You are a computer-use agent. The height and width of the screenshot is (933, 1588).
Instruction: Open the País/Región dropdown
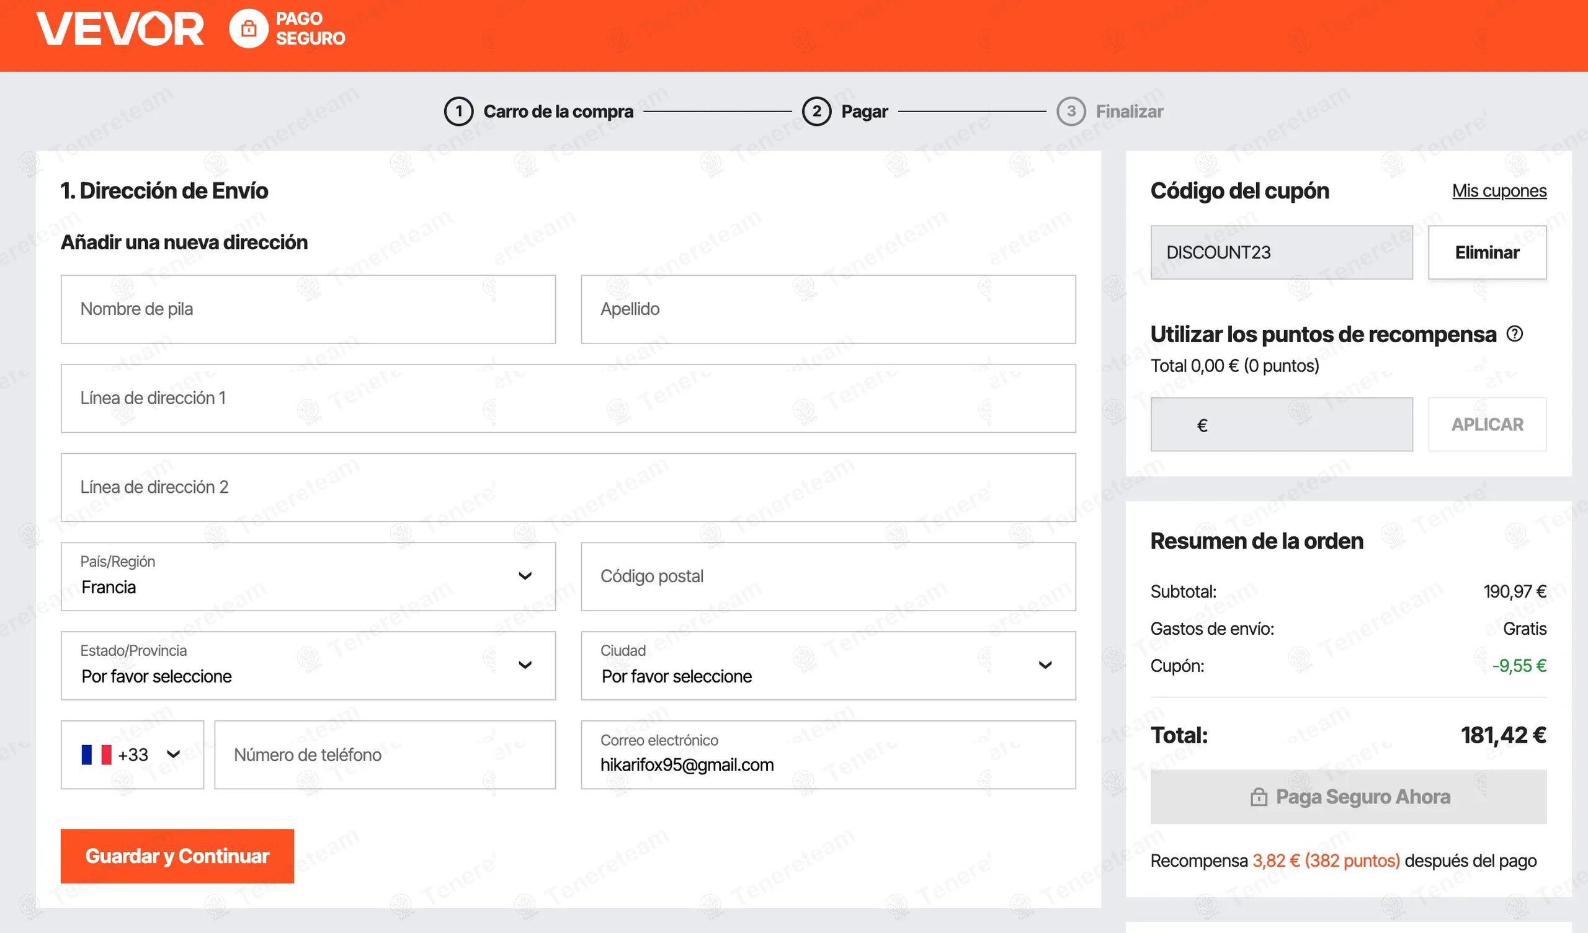tap(308, 577)
